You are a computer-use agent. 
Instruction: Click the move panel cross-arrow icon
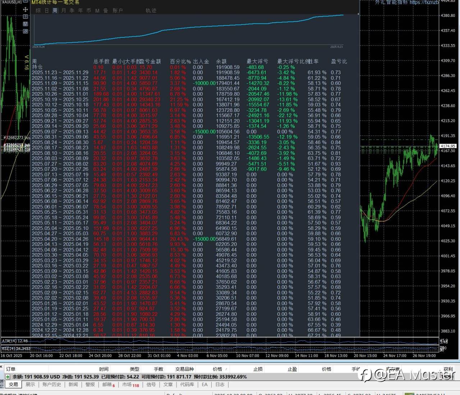click(26, 9)
